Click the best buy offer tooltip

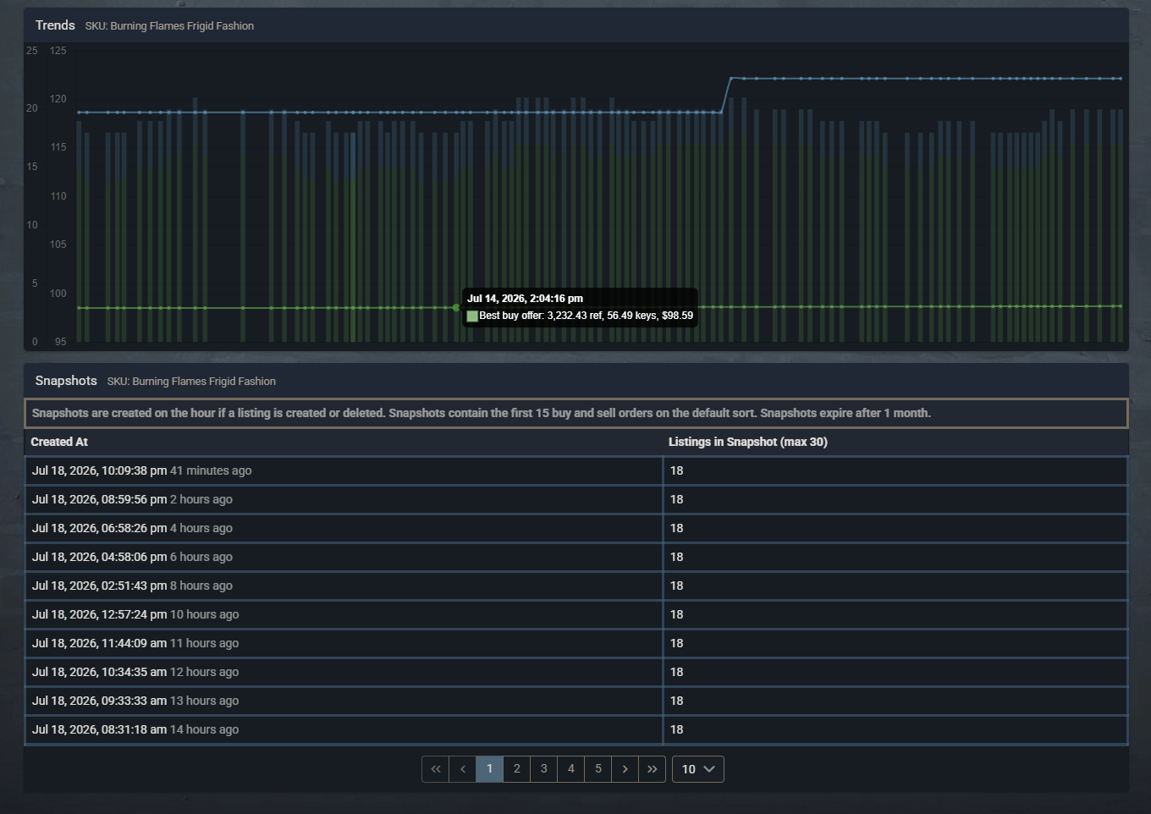coord(580,307)
